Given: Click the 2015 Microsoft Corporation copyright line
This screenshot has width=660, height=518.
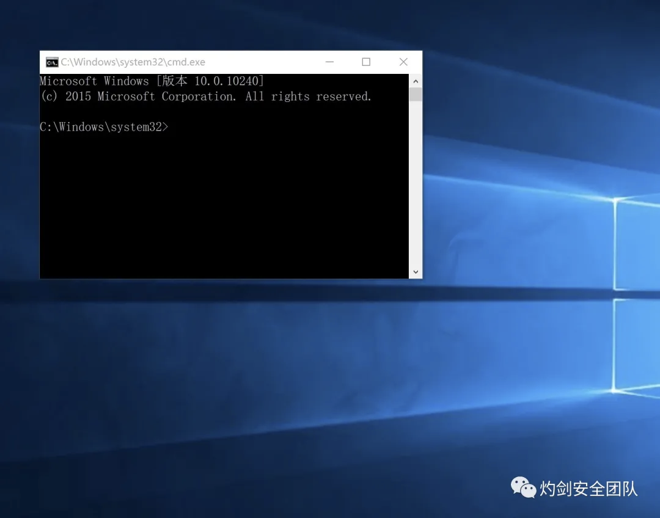Looking at the screenshot, I should [x=206, y=97].
